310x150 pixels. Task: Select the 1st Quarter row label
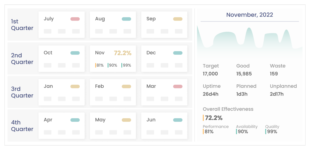pyautogui.click(x=22, y=25)
